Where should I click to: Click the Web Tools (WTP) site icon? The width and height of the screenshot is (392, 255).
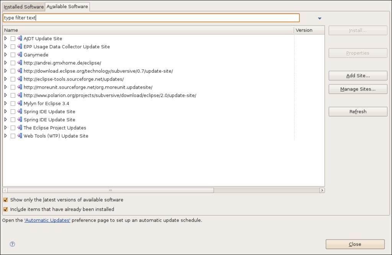pos(20,136)
